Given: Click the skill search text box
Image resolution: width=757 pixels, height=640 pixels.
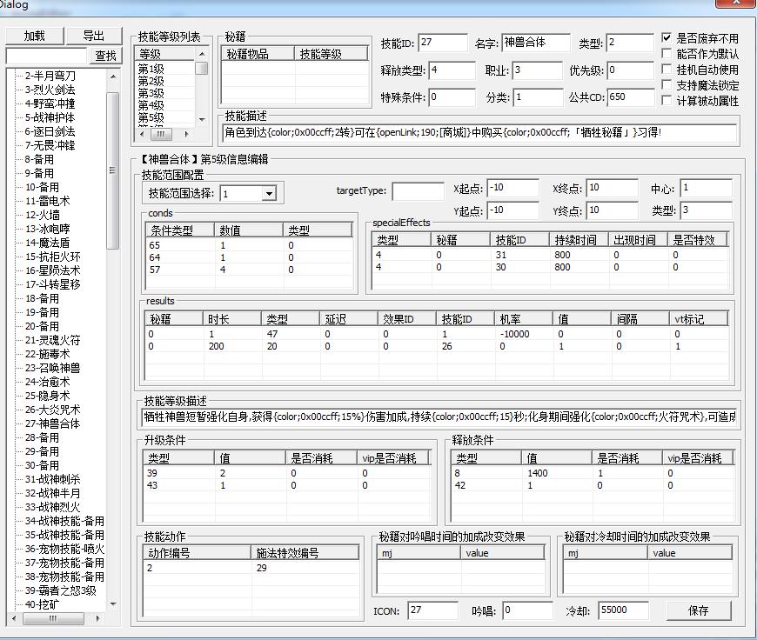Looking at the screenshot, I should 47,56.
